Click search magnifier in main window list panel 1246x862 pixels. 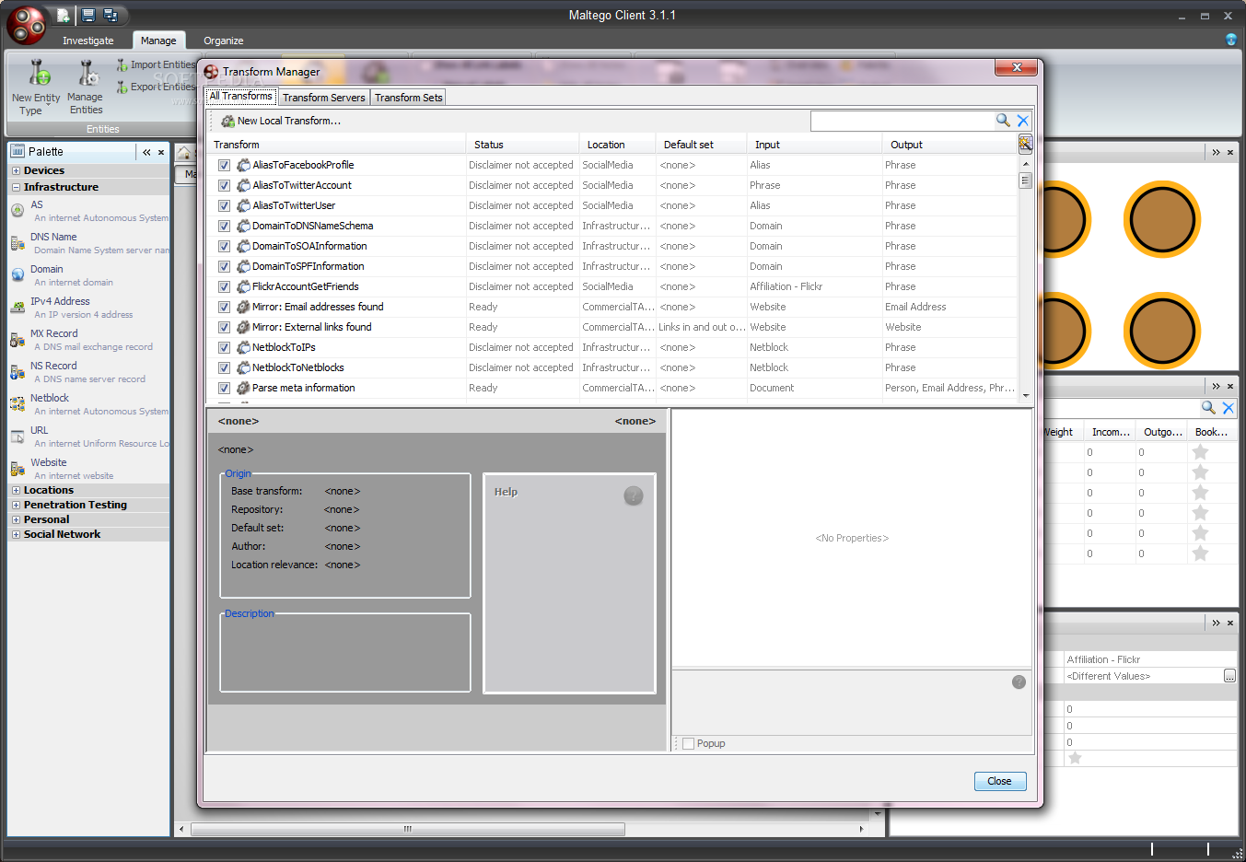point(1208,407)
